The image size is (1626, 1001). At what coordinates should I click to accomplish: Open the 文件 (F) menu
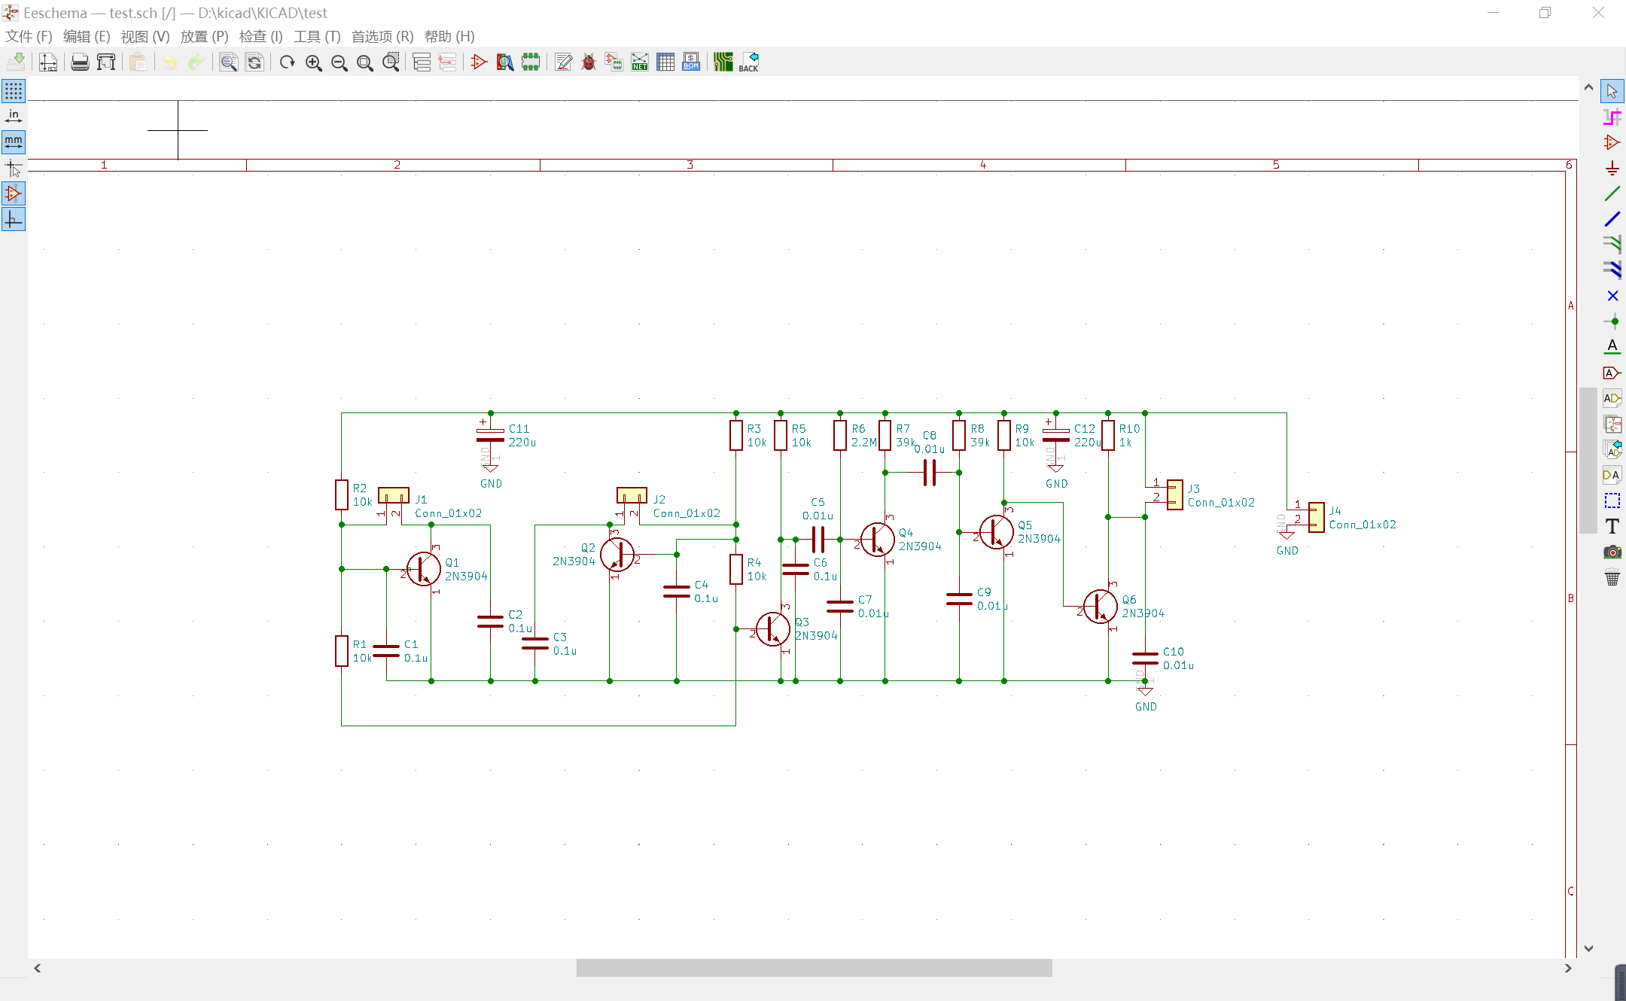click(29, 36)
